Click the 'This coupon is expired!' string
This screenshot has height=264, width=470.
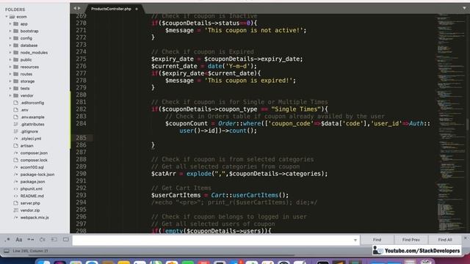[x=248, y=81]
